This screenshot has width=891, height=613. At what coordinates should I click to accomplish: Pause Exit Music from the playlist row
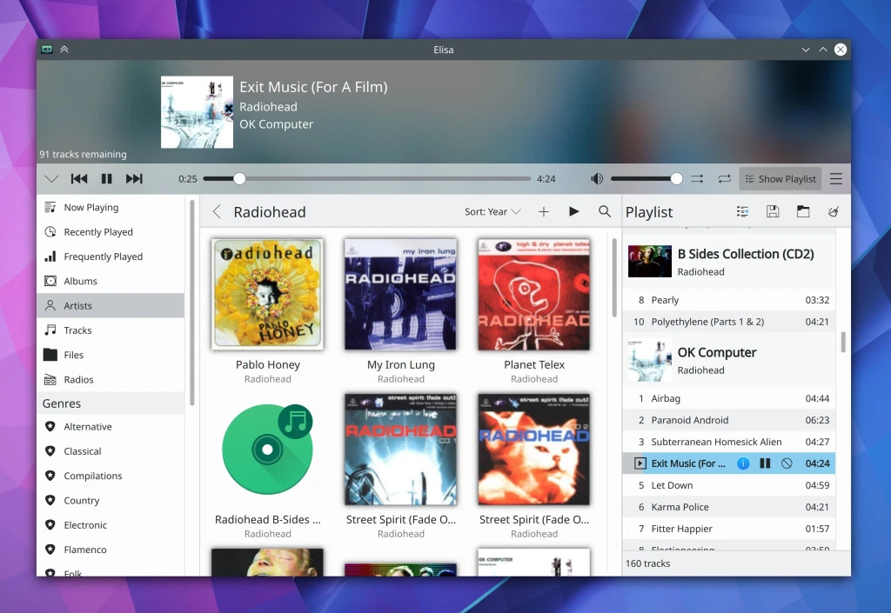(x=765, y=463)
